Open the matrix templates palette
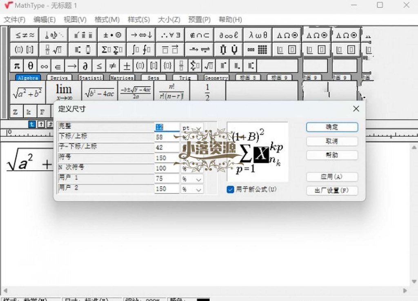418x301 pixels. (258, 49)
